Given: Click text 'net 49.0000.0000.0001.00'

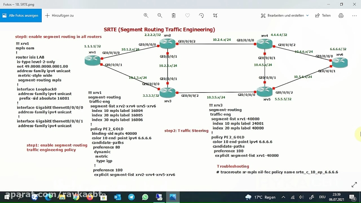Looking at the screenshot, I should click(43, 66).
